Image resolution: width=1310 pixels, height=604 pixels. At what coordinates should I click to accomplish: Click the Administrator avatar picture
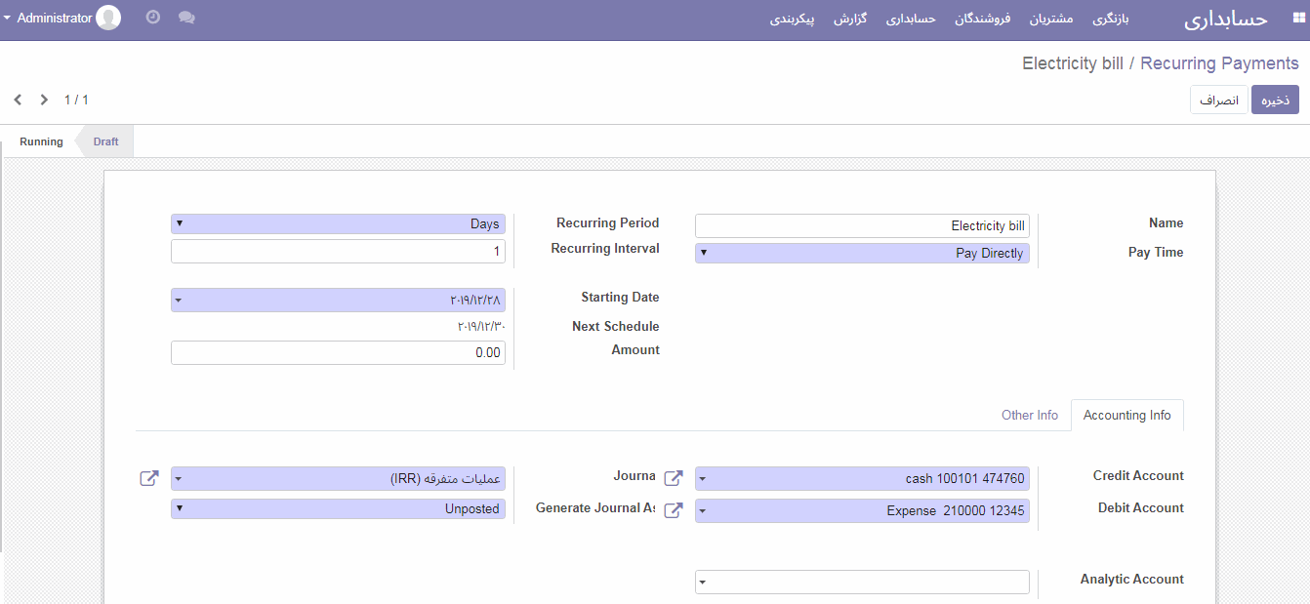(x=108, y=18)
